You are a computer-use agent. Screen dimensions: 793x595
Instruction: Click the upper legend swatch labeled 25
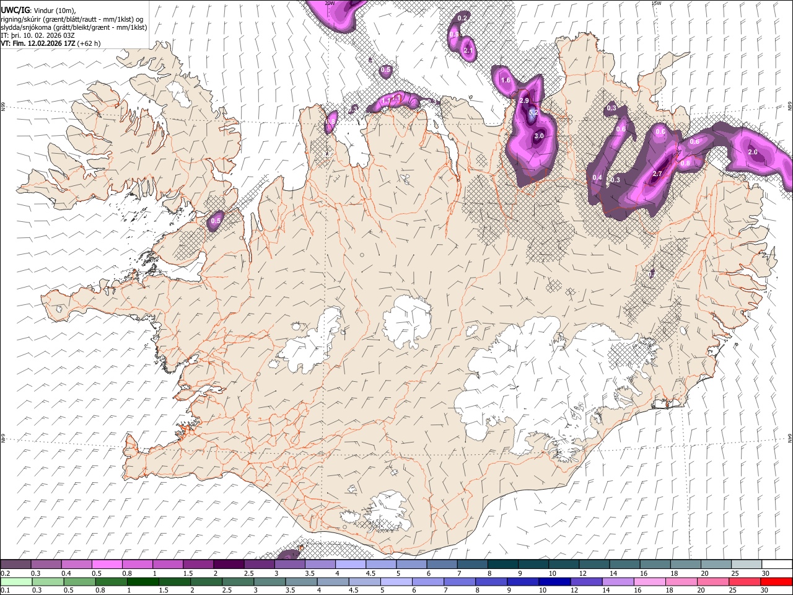click(x=745, y=564)
